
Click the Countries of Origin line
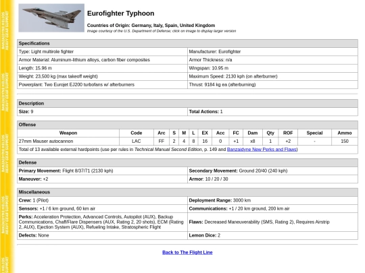click(x=151, y=26)
